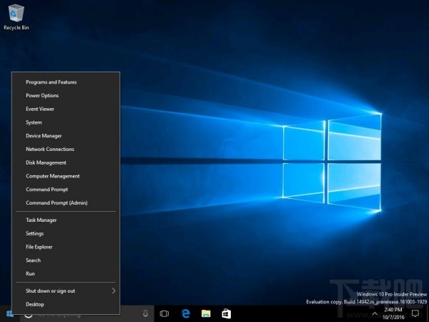Open Task Manager from the menu

pyautogui.click(x=66, y=220)
